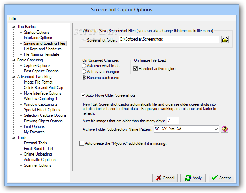Open File Naming Template page

41,54
